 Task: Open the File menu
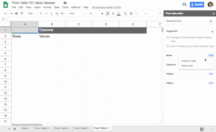click(14, 7)
